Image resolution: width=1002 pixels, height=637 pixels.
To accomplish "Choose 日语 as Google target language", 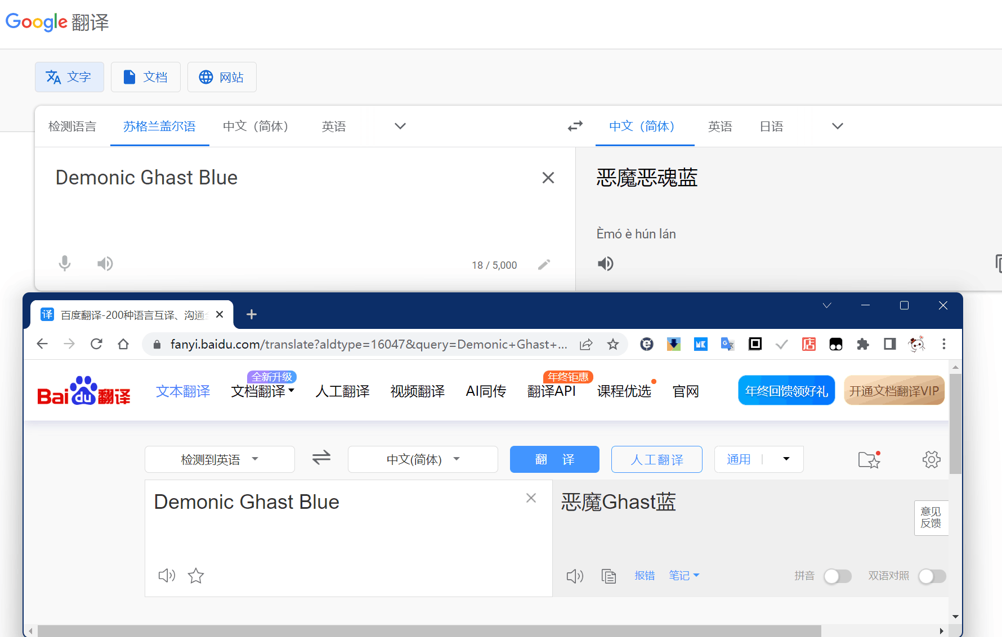I will point(771,127).
